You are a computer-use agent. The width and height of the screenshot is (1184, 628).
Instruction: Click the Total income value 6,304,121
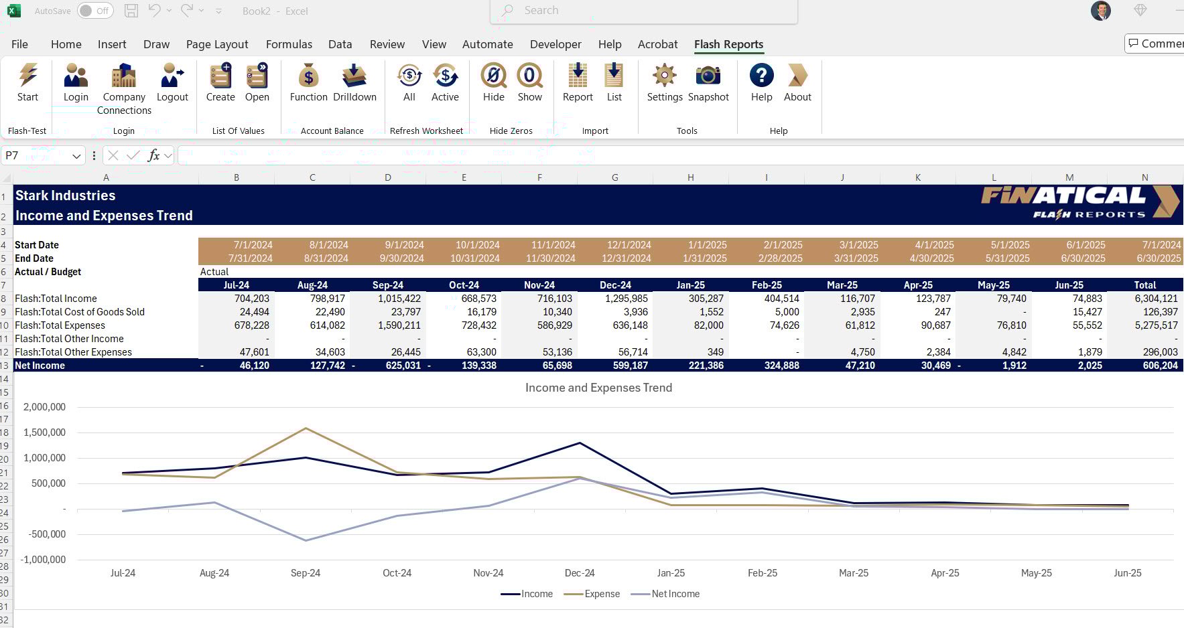[1145, 299]
